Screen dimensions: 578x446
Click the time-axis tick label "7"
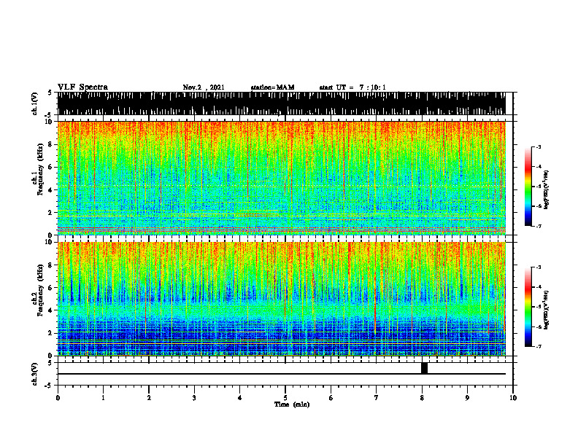click(x=377, y=398)
